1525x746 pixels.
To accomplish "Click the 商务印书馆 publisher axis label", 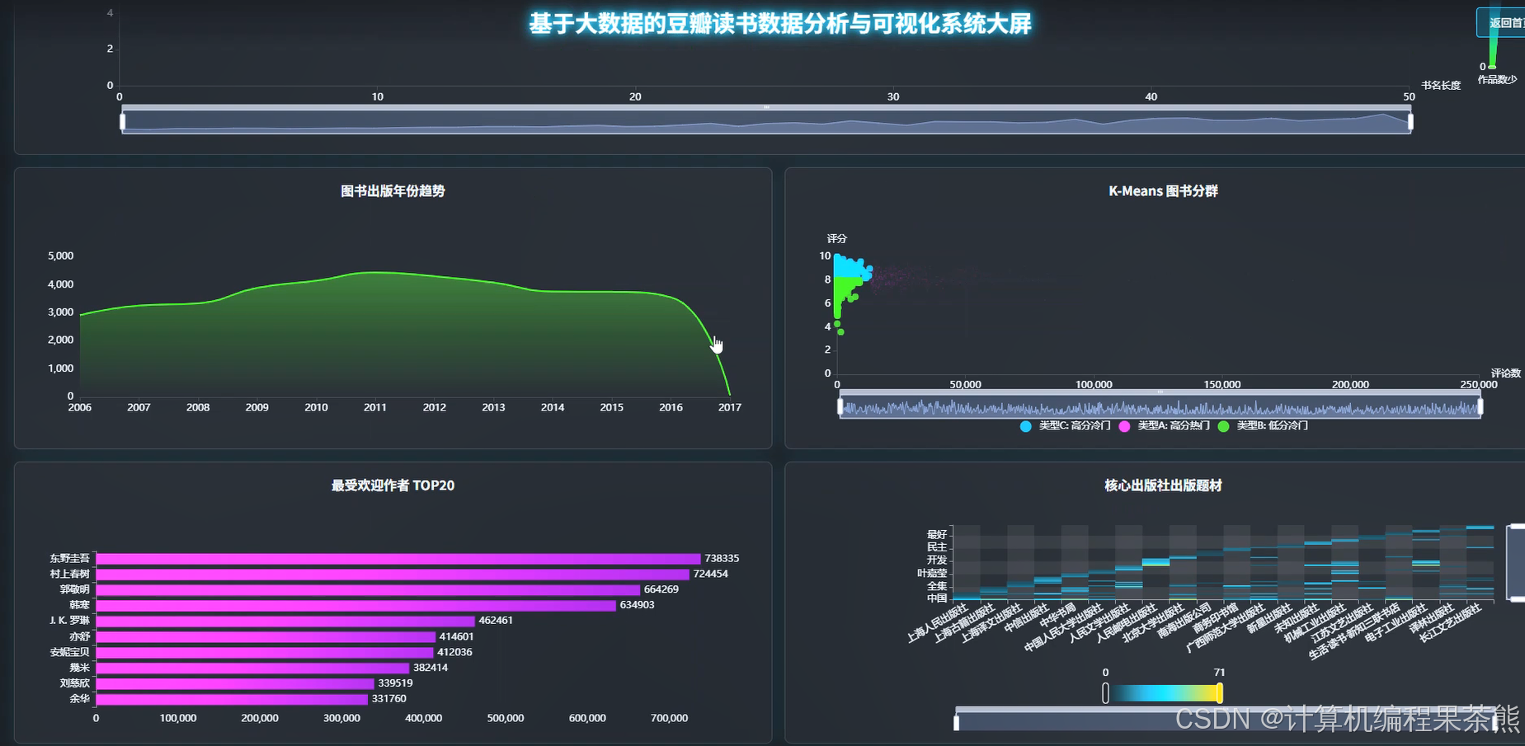I will (1216, 617).
